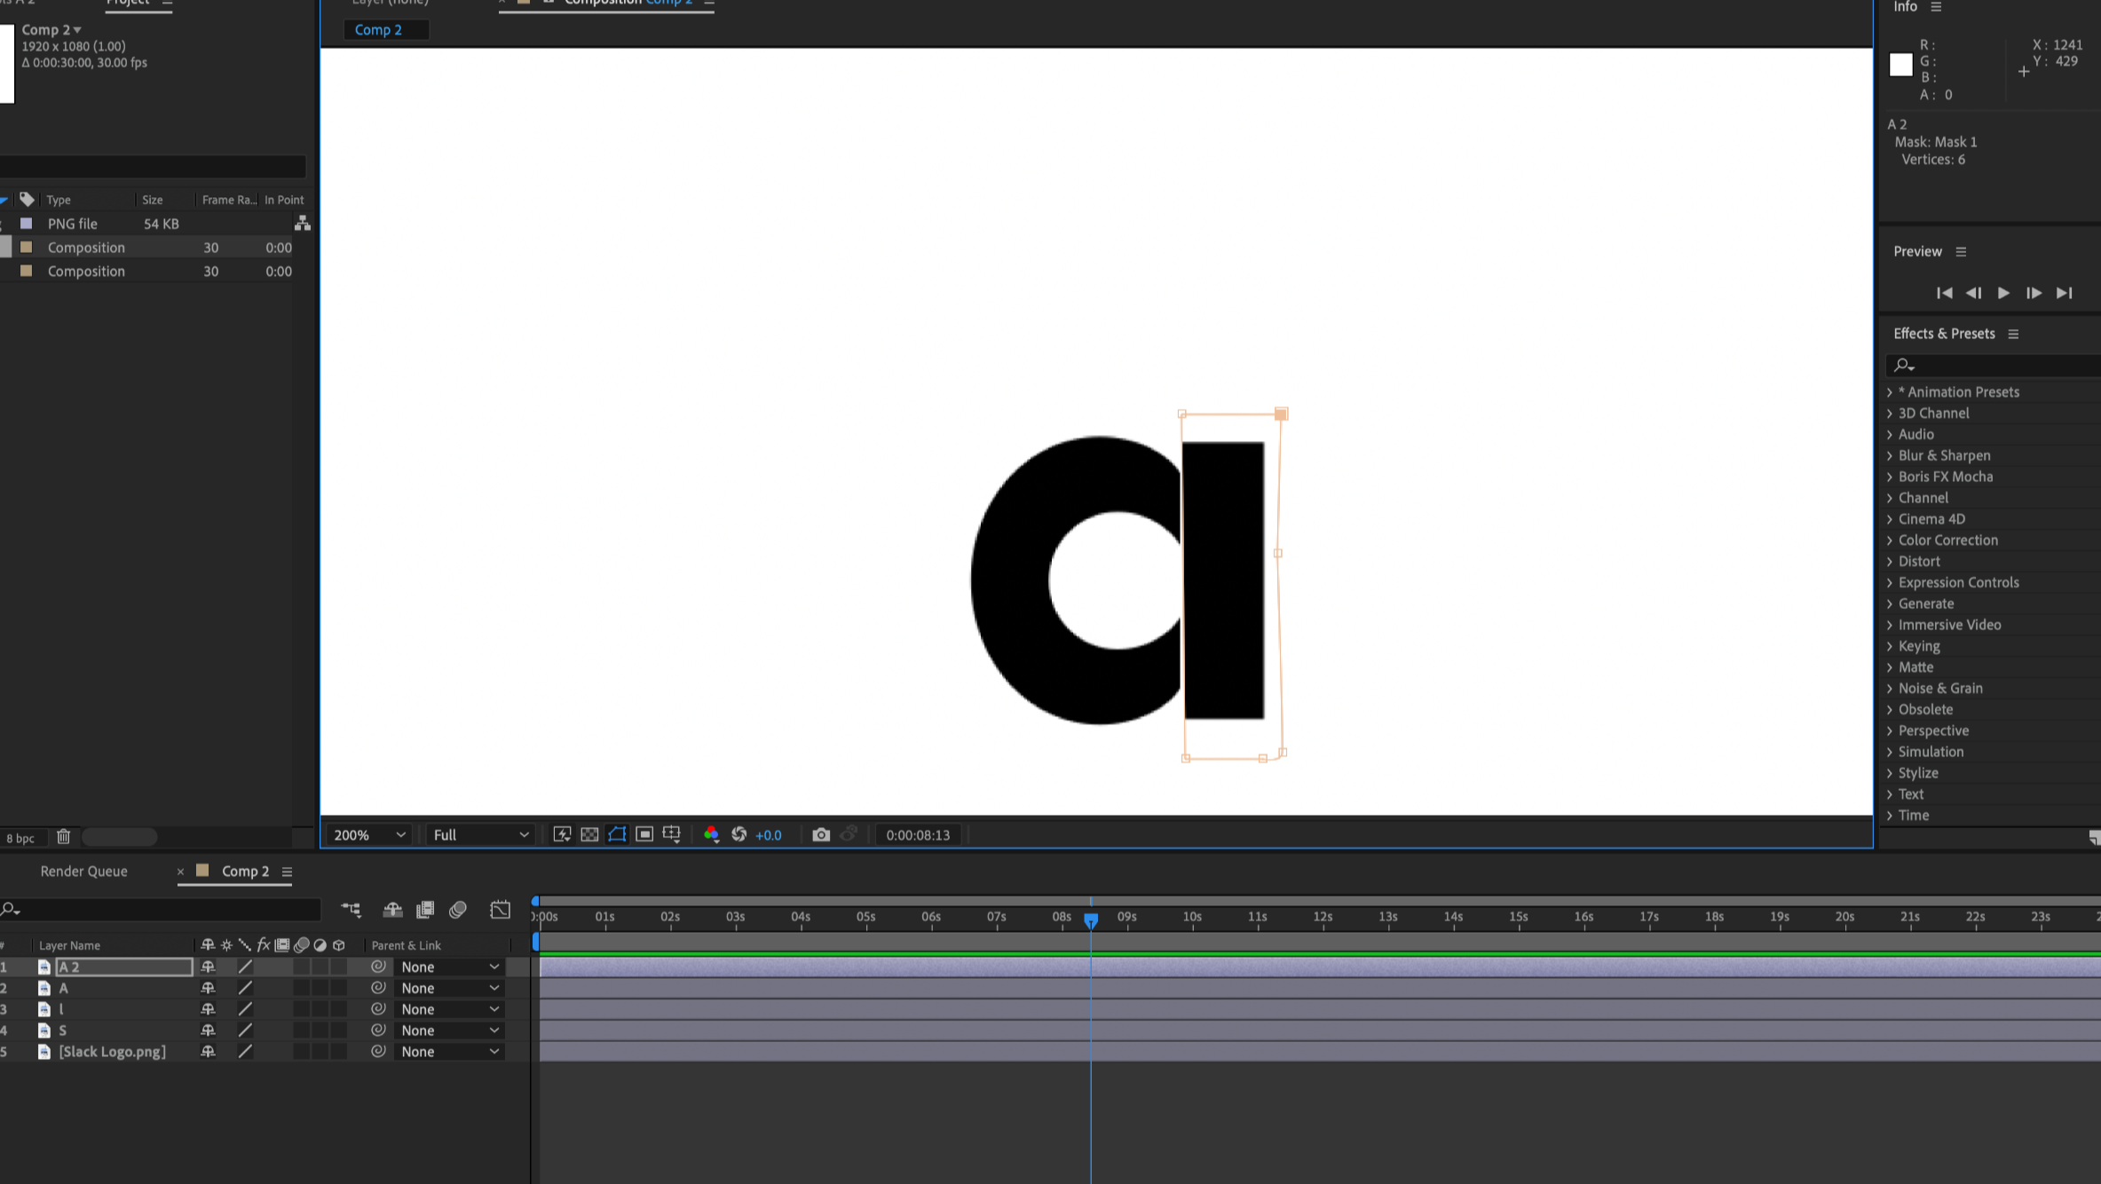Screen dimensions: 2101x1184
Task: Click the Comp 2 breadcrumb in viewer
Action: 378,30
